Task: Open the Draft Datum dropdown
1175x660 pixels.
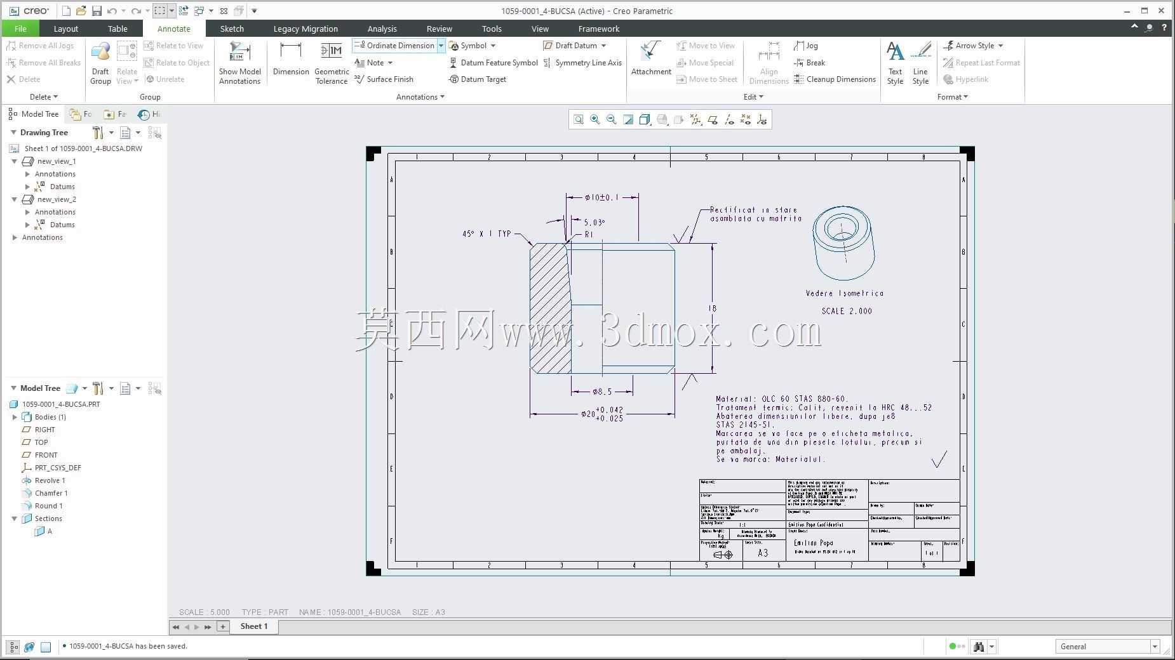Action: pos(603,46)
